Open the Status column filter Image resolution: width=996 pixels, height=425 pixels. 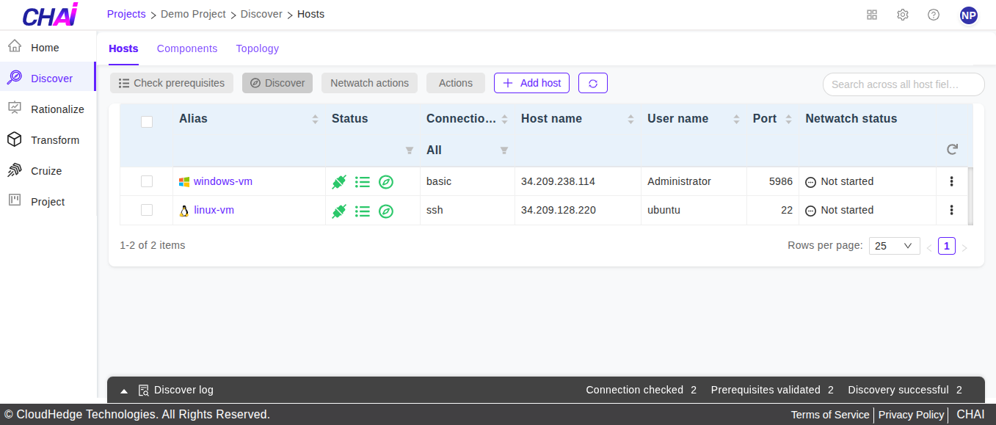point(410,150)
